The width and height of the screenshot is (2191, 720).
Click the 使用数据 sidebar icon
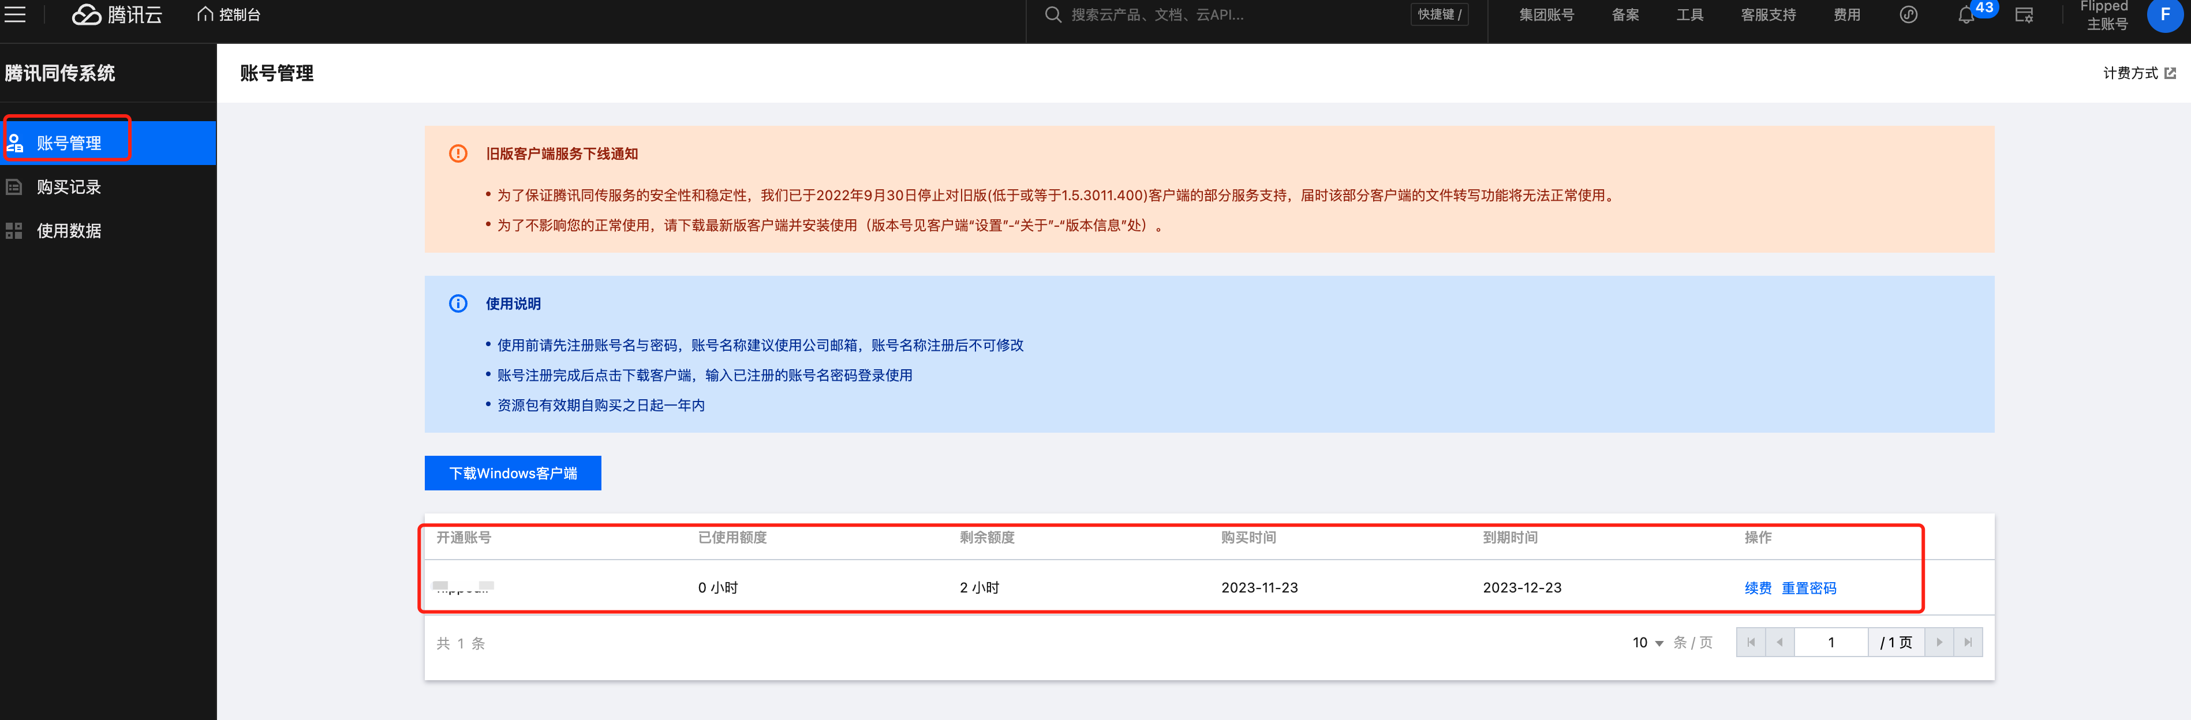(14, 230)
